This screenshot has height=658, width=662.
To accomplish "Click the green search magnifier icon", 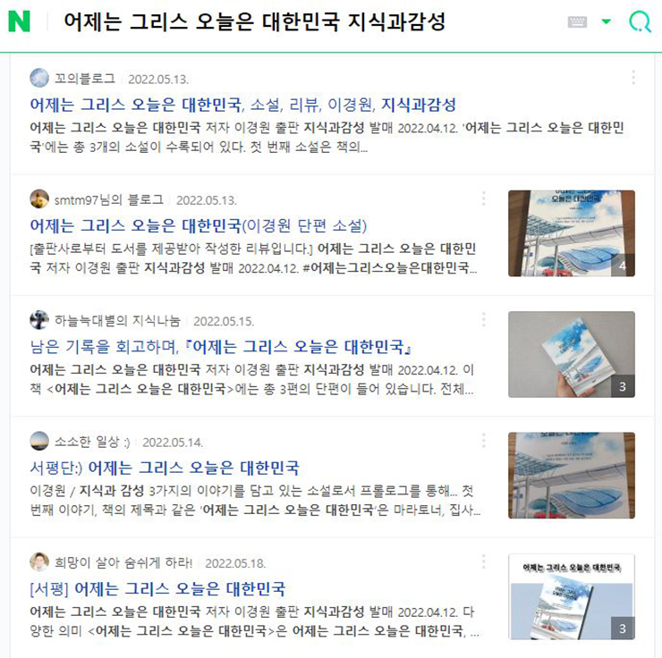I will pyautogui.click(x=640, y=21).
